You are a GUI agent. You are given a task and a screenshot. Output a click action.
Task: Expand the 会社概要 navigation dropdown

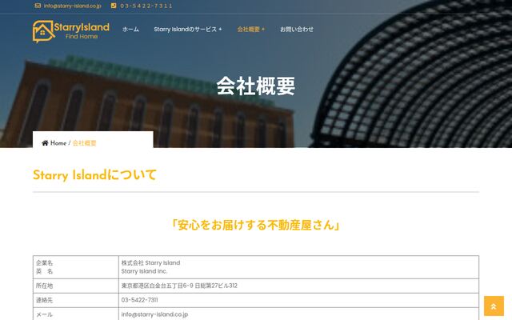[x=250, y=30]
